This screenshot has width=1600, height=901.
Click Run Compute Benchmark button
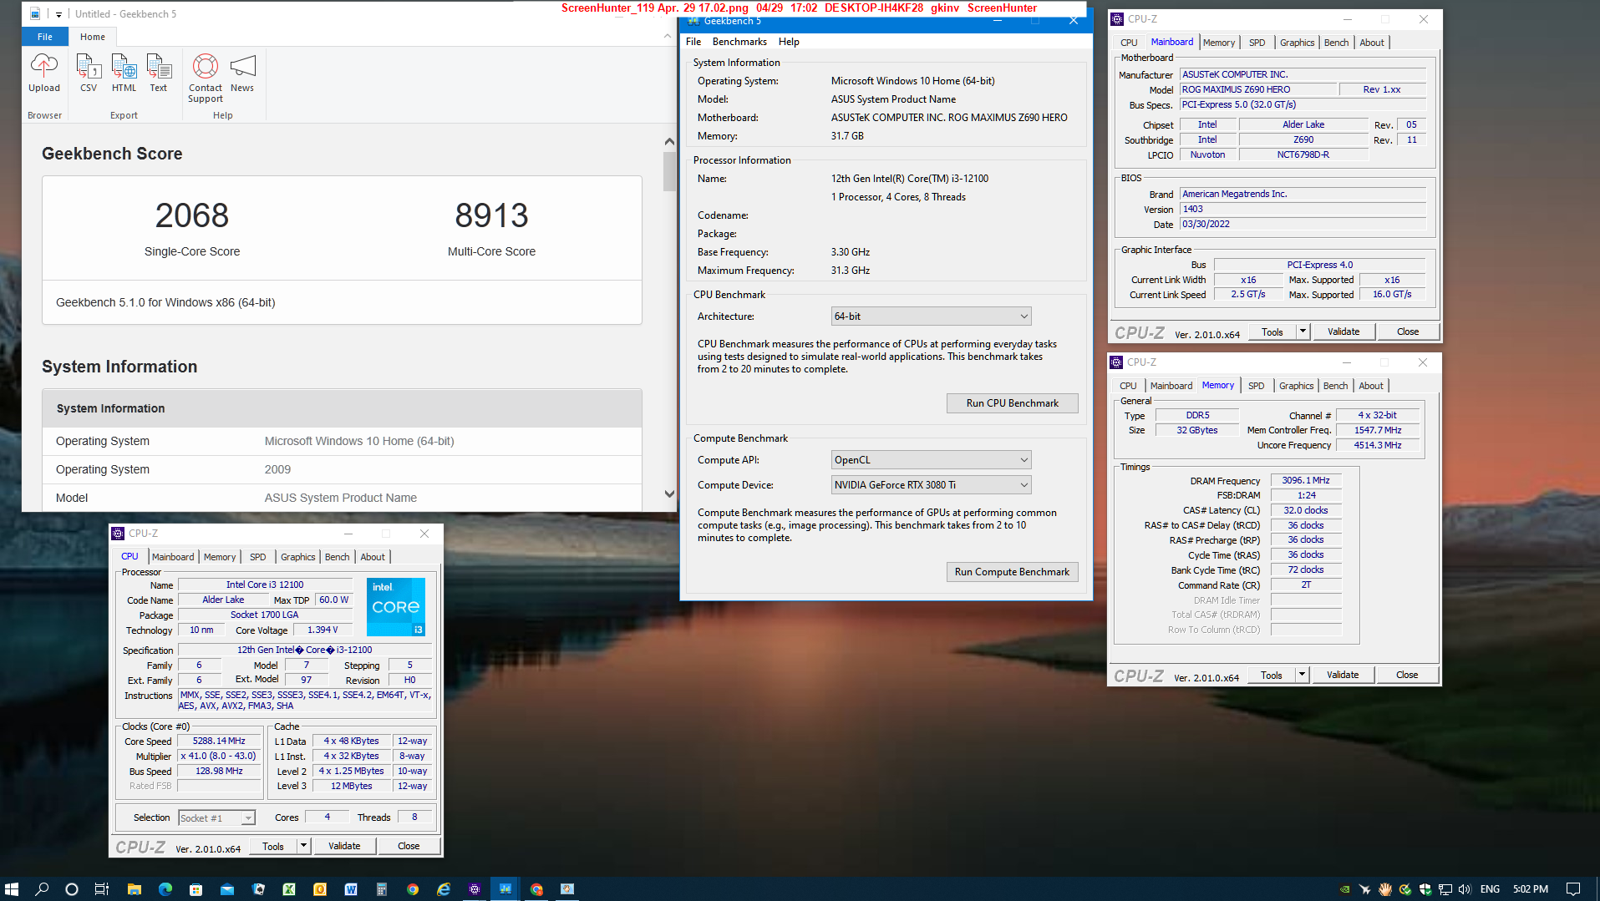pyautogui.click(x=1012, y=572)
